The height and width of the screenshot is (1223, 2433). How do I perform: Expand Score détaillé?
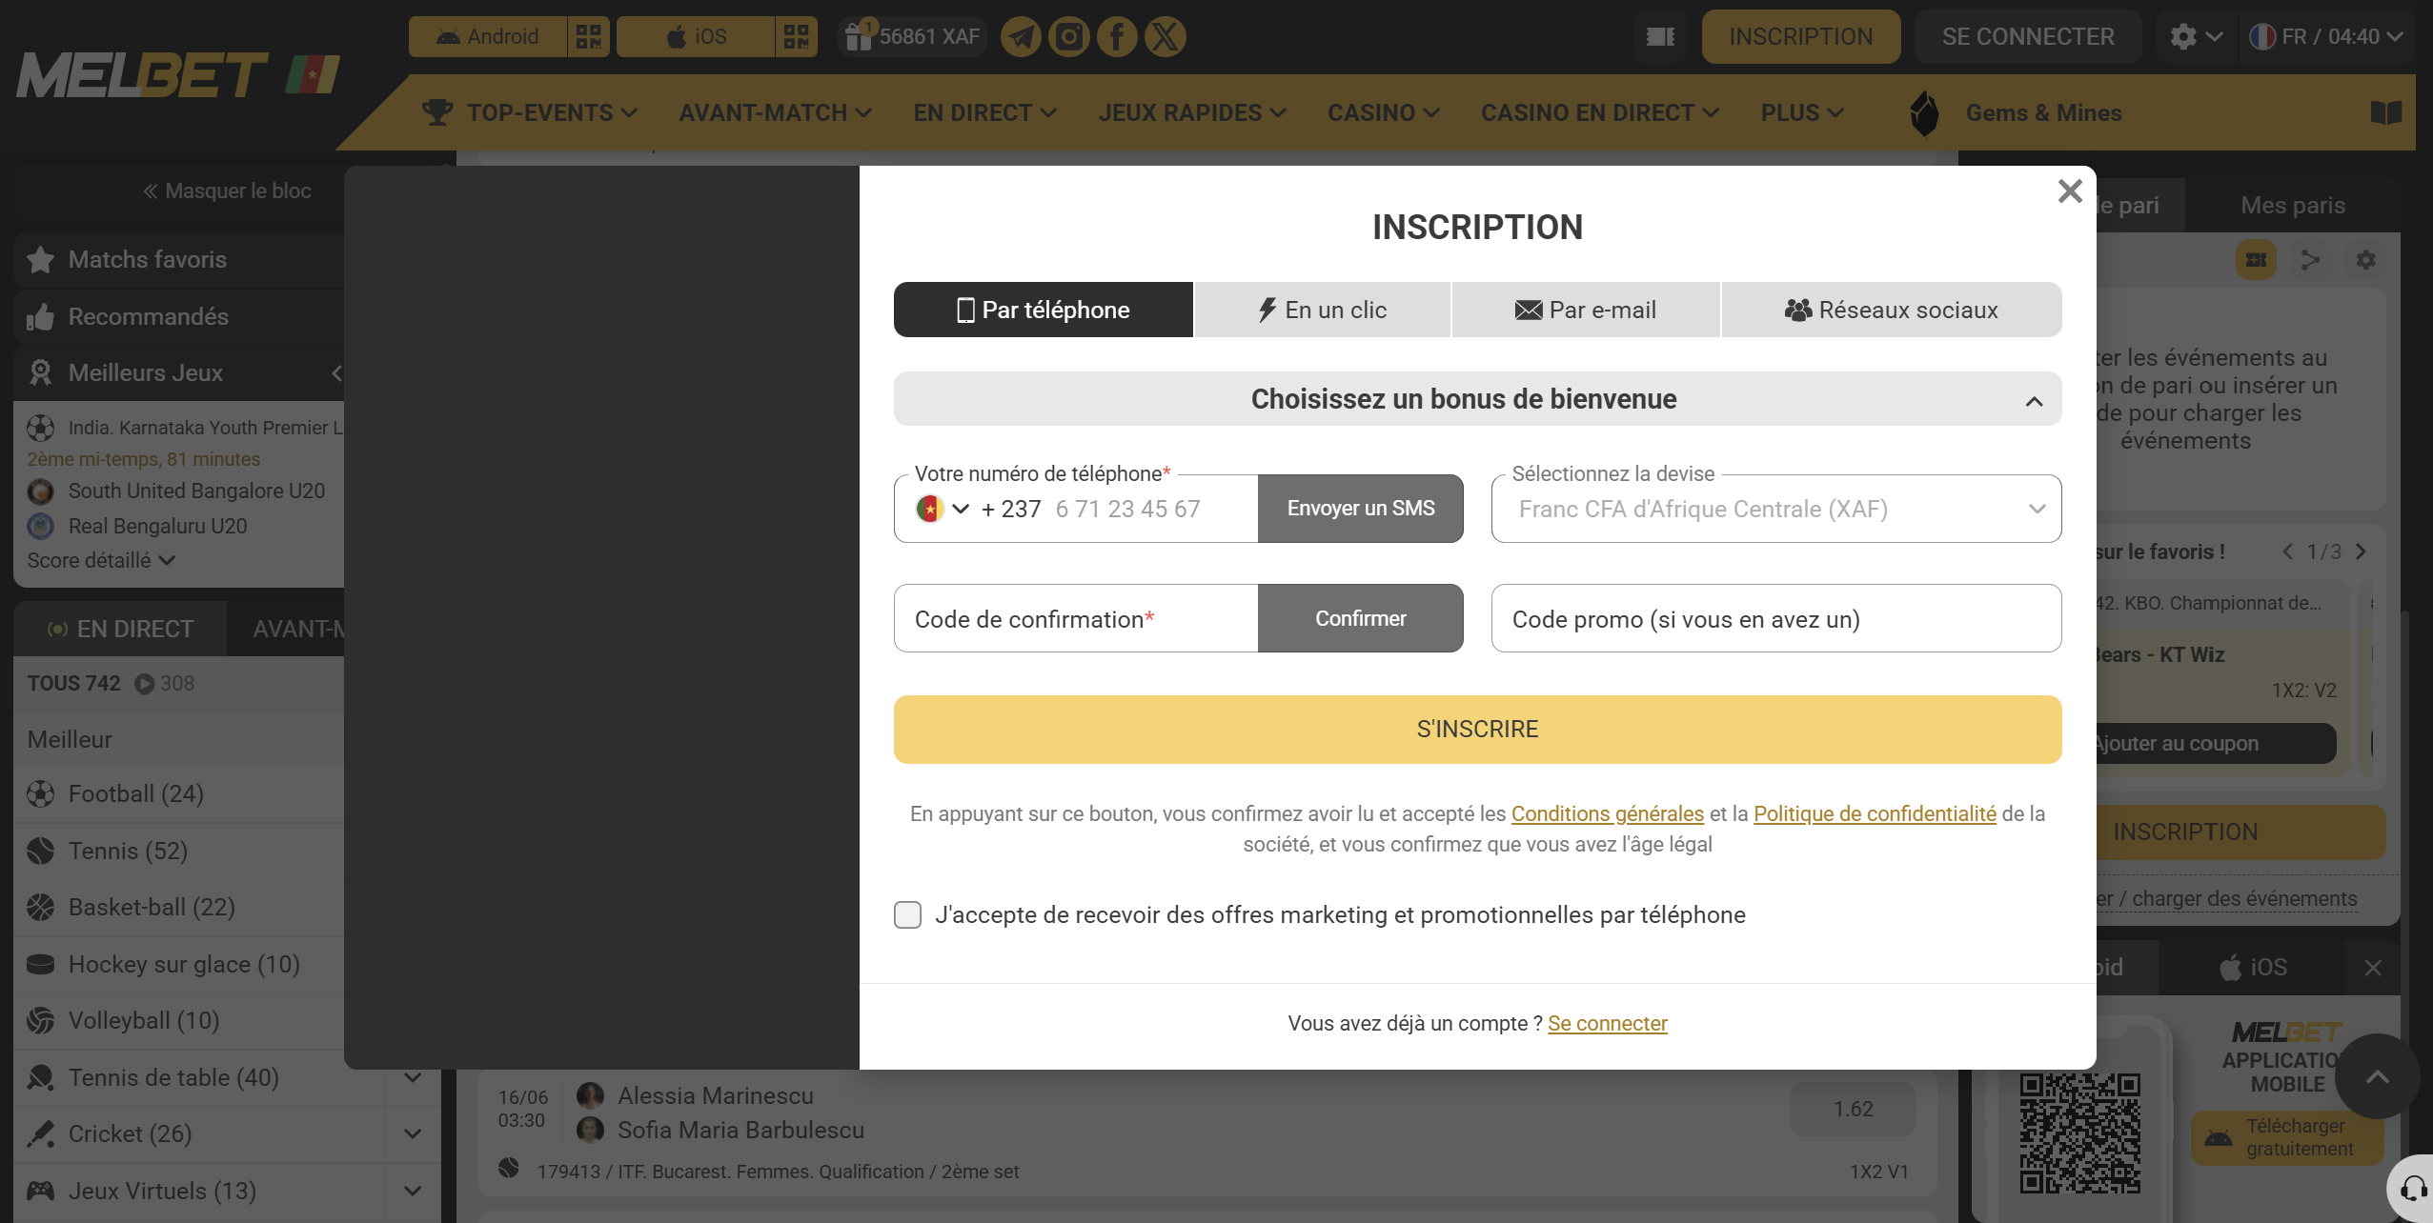101,561
